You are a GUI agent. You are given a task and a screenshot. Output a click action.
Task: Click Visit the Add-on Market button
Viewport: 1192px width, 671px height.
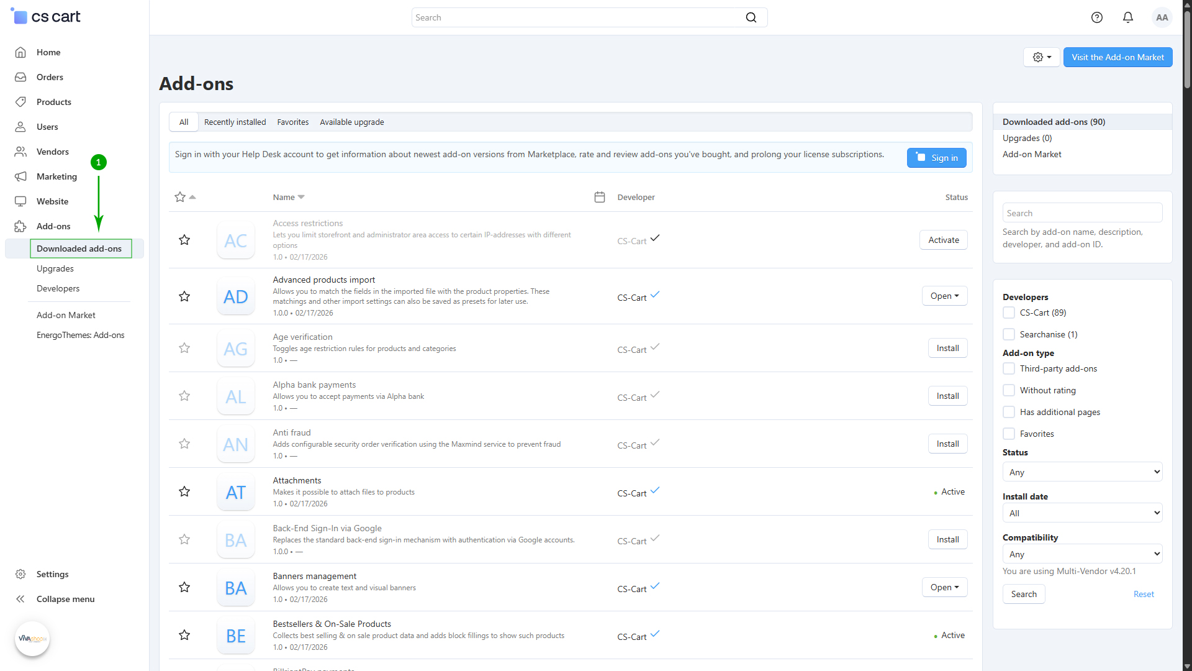(1117, 57)
